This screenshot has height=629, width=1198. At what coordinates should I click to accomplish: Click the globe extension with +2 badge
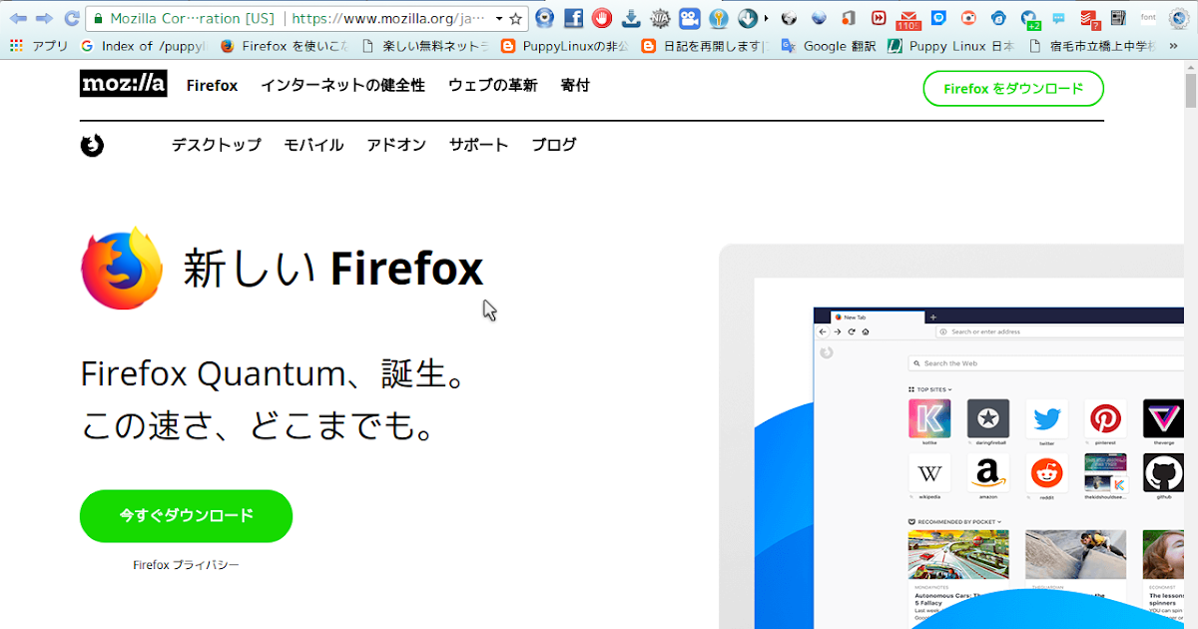tap(1030, 18)
